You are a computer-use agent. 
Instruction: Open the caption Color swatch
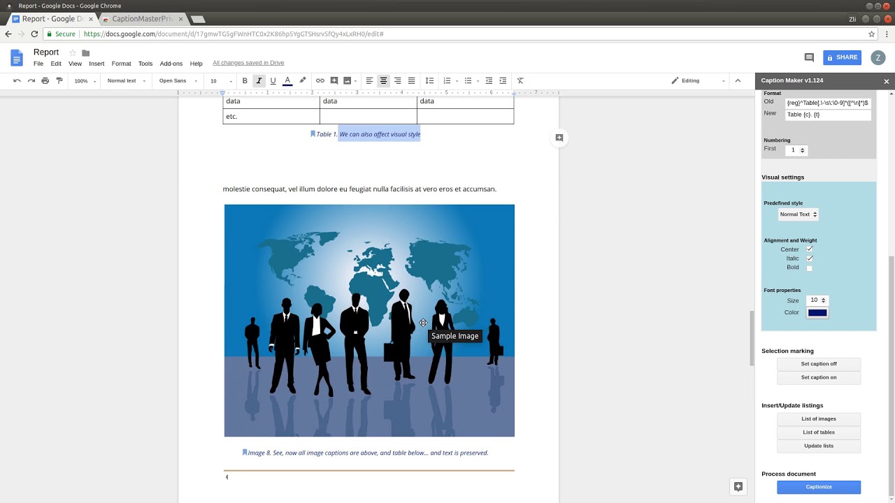pyautogui.click(x=817, y=313)
